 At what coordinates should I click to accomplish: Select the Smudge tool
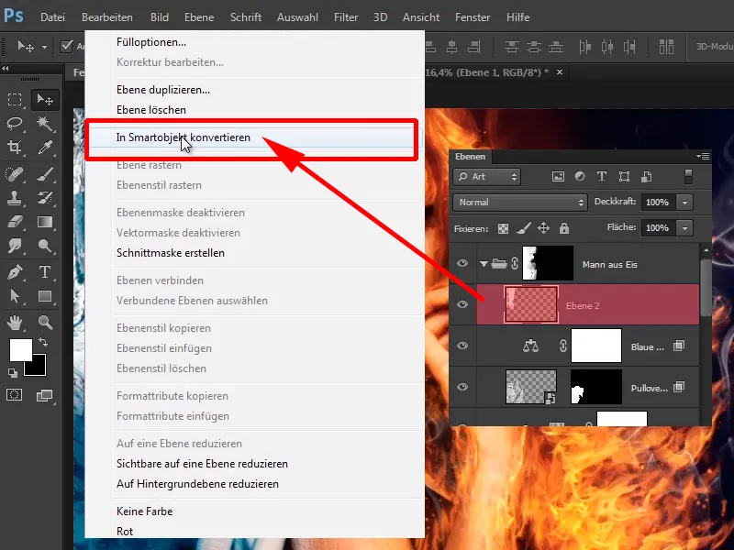coord(15,246)
